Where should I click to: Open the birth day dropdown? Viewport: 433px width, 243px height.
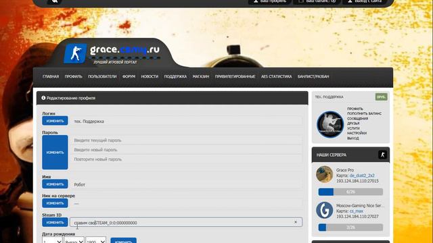[52, 240]
